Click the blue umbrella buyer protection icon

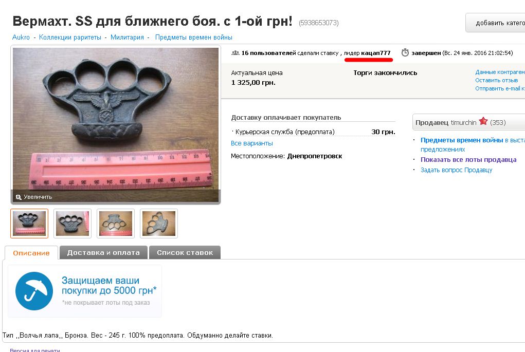click(x=34, y=291)
